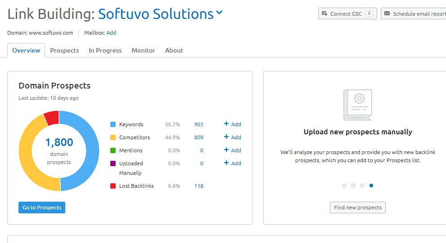Click the Competitors legend label
The height and width of the screenshot is (243, 446).
pyautogui.click(x=135, y=137)
